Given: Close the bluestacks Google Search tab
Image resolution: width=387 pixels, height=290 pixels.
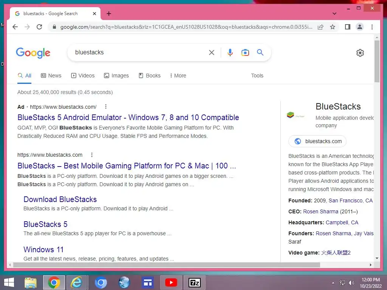Looking at the screenshot, I should [94, 14].
